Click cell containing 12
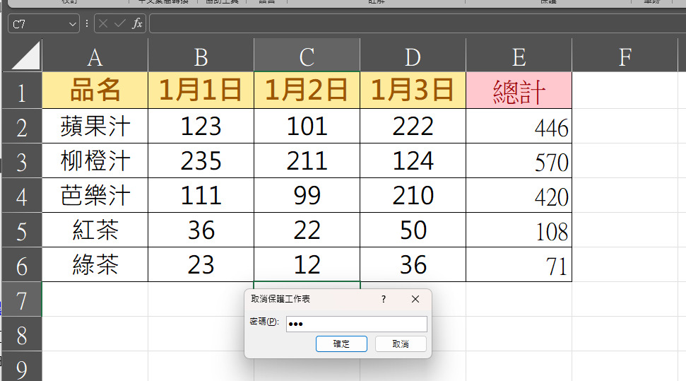686x381 pixels. (307, 264)
